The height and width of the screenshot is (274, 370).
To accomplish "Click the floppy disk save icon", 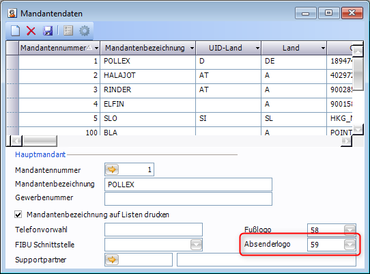I will pos(48,31).
